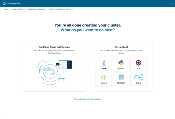Click the info icon in the Cluster created banner
This screenshot has width=175, height=119.
(4, 3)
